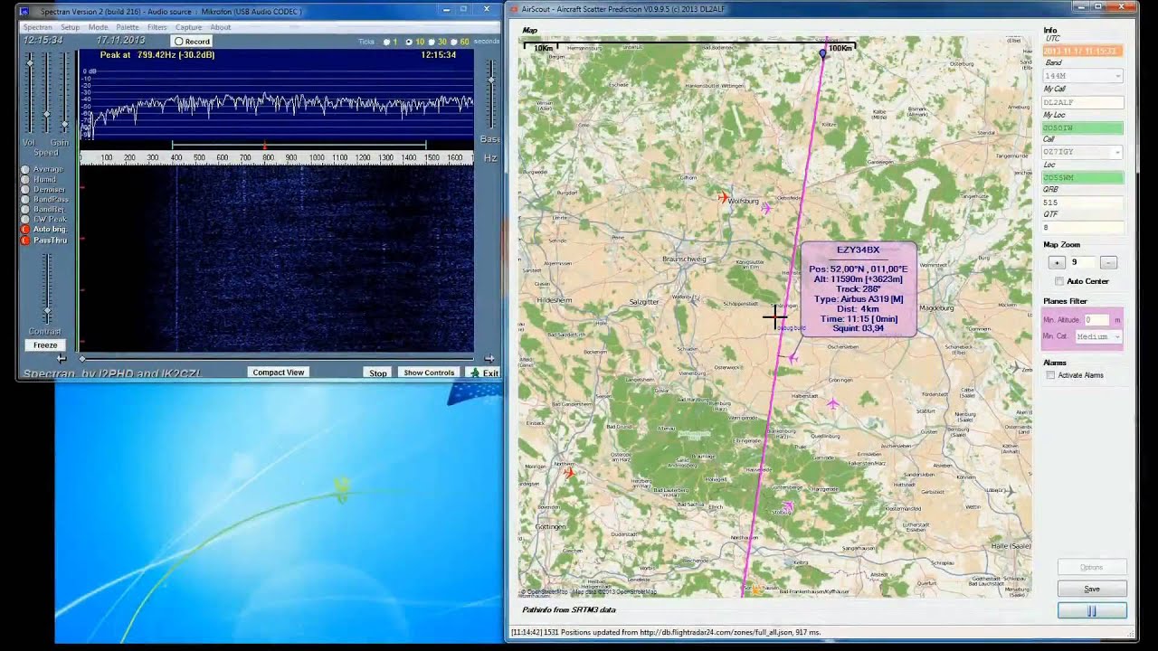1158x651 pixels.
Task: Click the magenta plane near Halberstadt
Action: coord(793,359)
